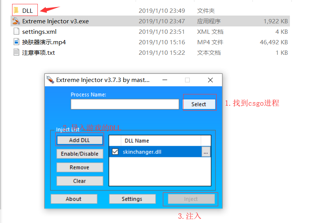Open the injector Settings button
The image size is (323, 223).
point(132,199)
